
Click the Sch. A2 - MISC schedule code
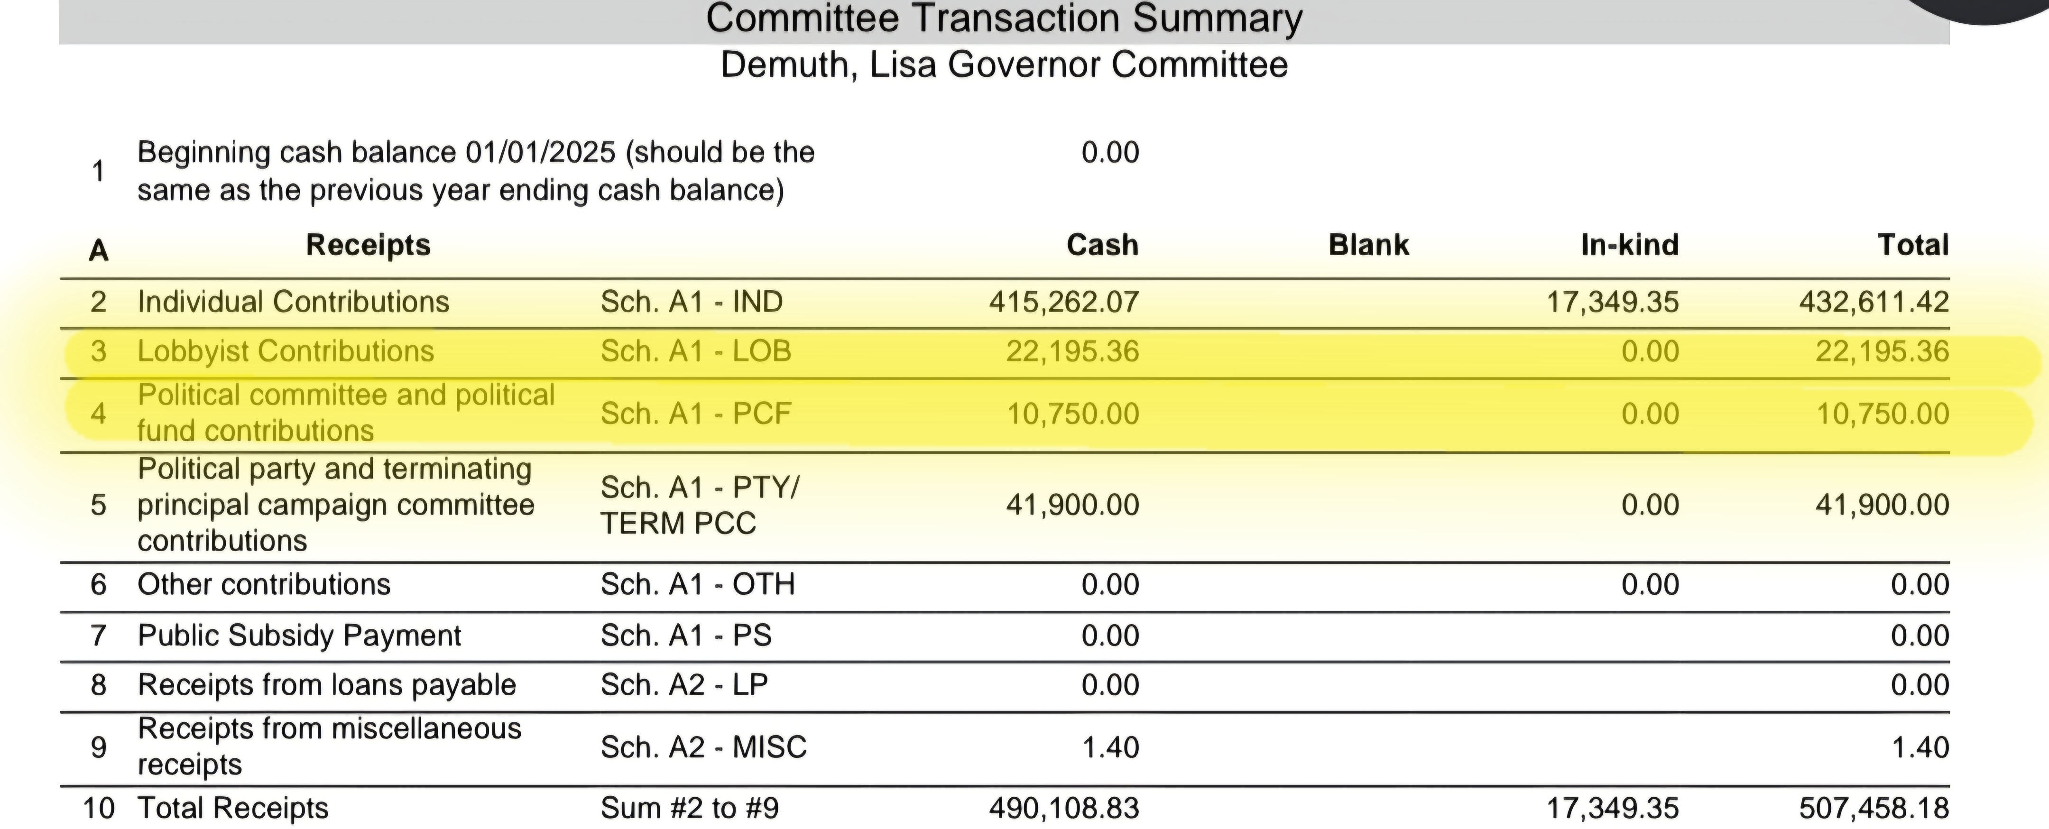tap(703, 747)
